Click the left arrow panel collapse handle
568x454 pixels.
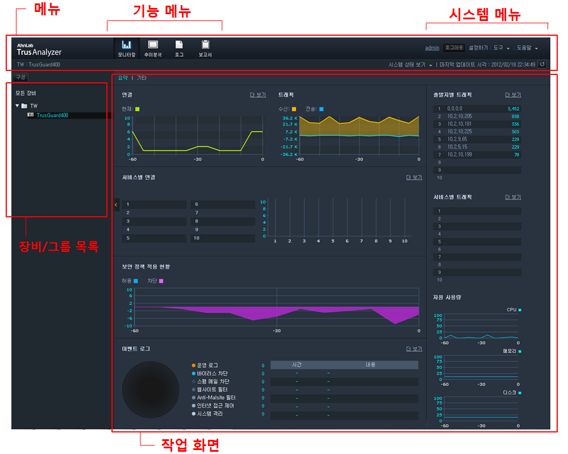coord(116,204)
